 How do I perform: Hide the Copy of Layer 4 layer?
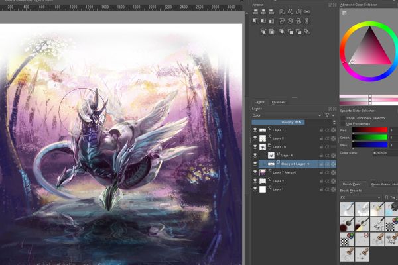pos(255,164)
